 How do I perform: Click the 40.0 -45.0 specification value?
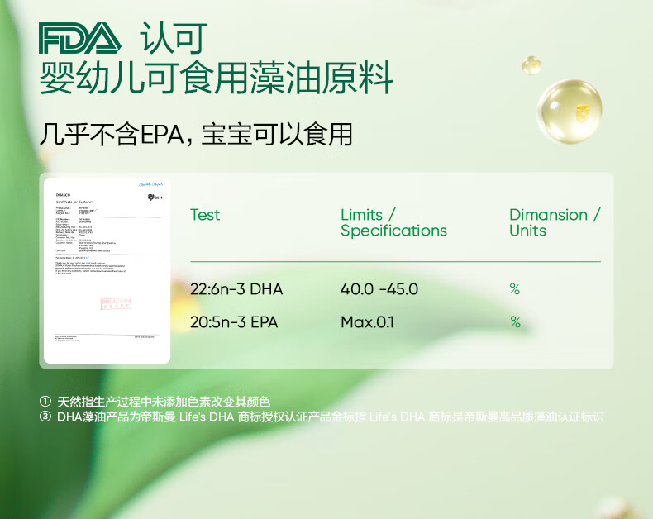379,289
